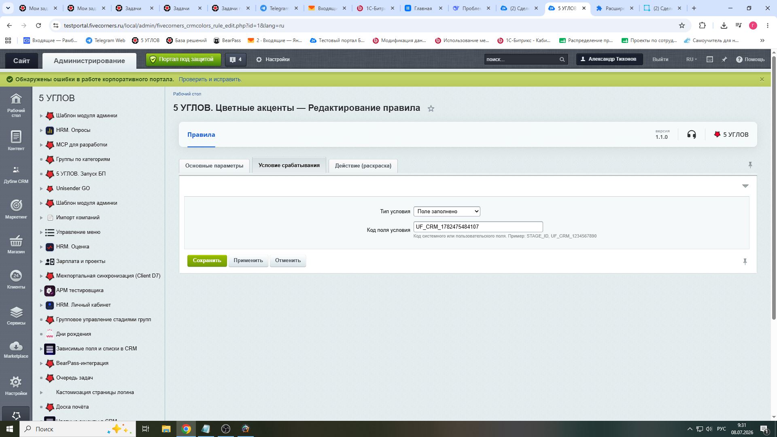Click the Сохранить button
The height and width of the screenshot is (437, 777).
coord(207,261)
